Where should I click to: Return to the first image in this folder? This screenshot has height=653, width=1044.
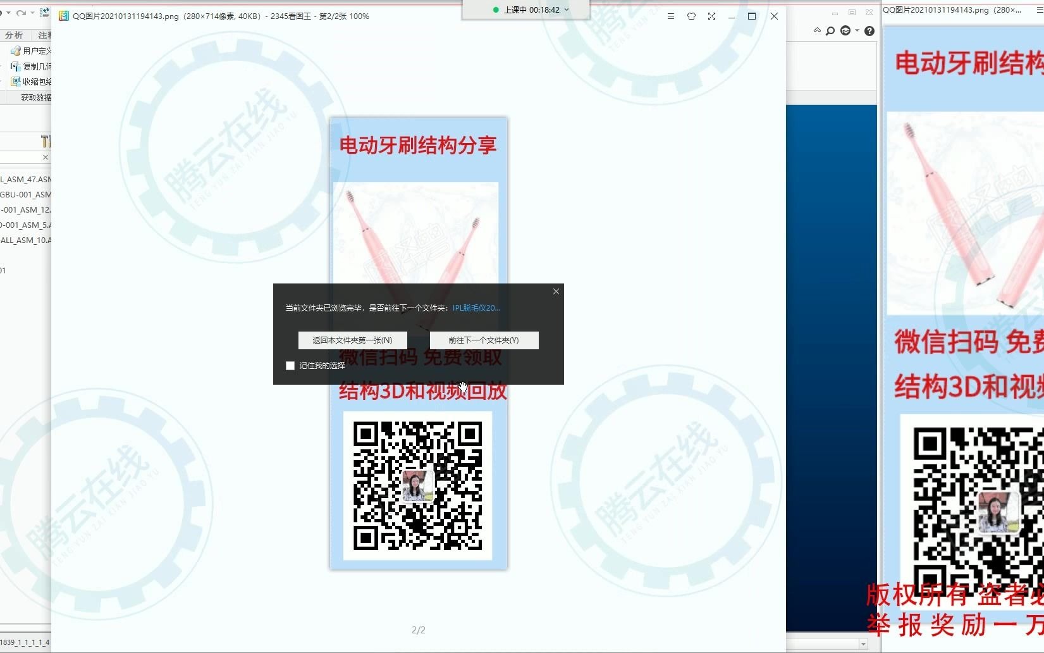pyautogui.click(x=352, y=340)
